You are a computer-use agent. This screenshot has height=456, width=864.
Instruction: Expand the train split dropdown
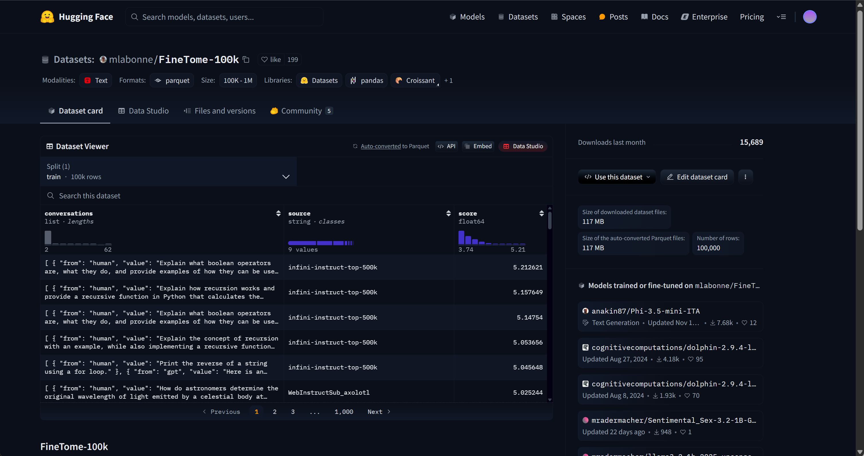(286, 177)
